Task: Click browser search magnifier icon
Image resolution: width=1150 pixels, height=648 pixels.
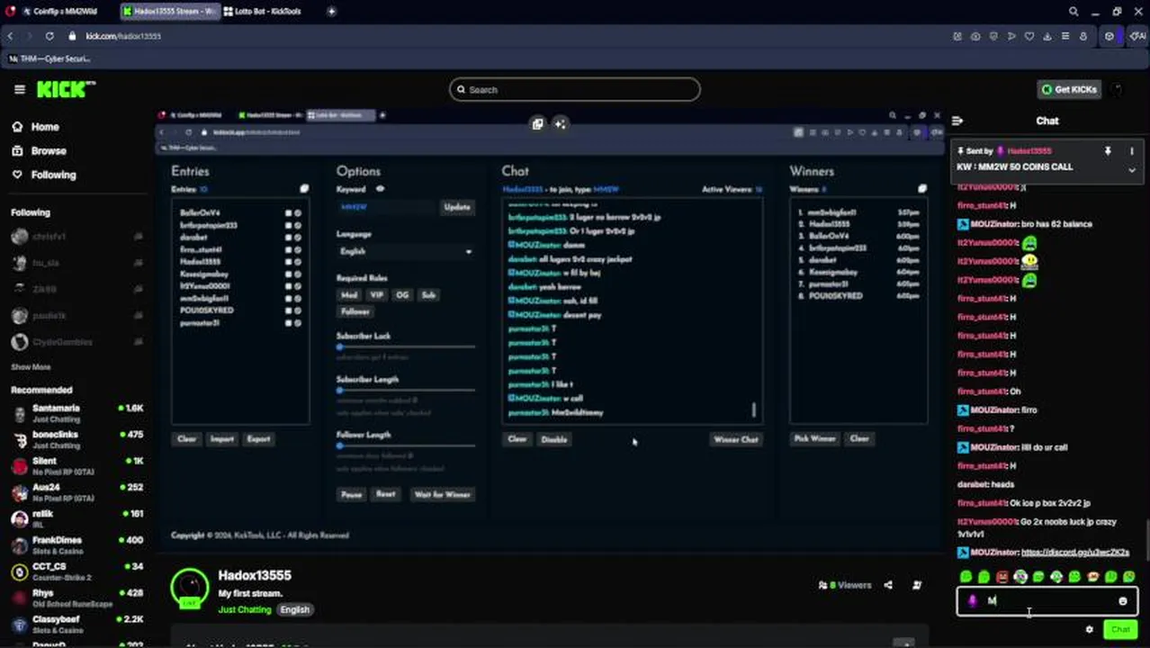Action: click(1074, 11)
